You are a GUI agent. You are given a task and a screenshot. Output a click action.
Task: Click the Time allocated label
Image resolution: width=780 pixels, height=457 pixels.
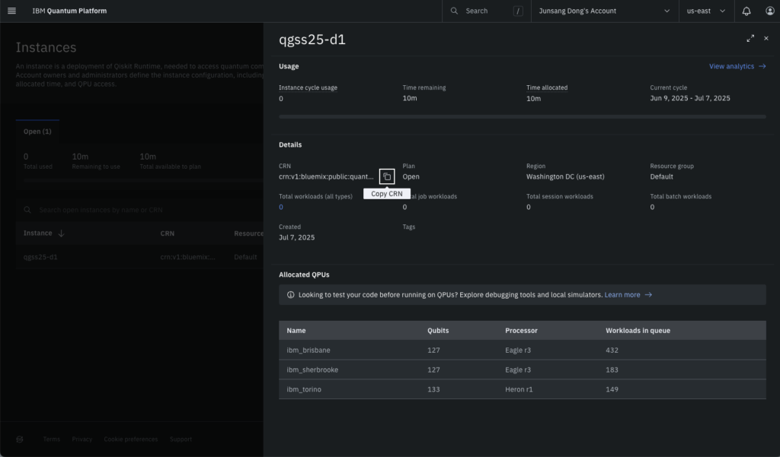pyautogui.click(x=547, y=87)
